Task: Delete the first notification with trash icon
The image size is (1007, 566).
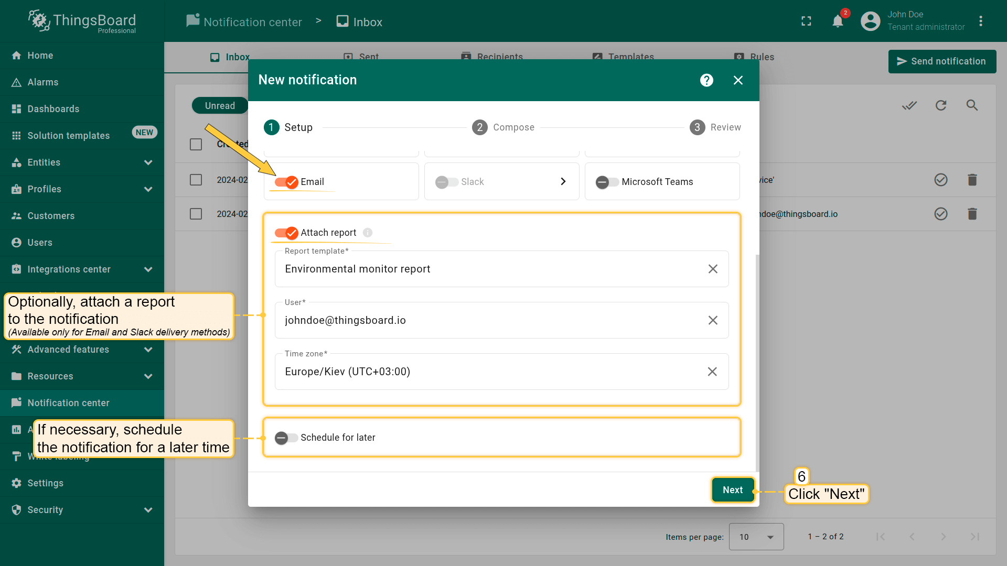Action: click(972, 180)
